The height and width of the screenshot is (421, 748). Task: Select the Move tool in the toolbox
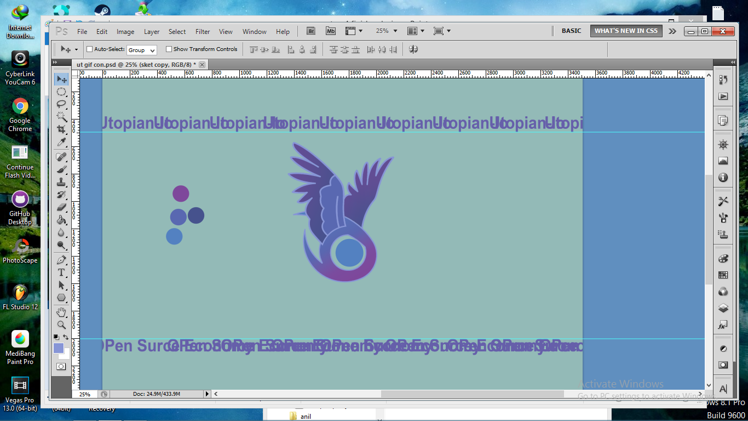62,79
